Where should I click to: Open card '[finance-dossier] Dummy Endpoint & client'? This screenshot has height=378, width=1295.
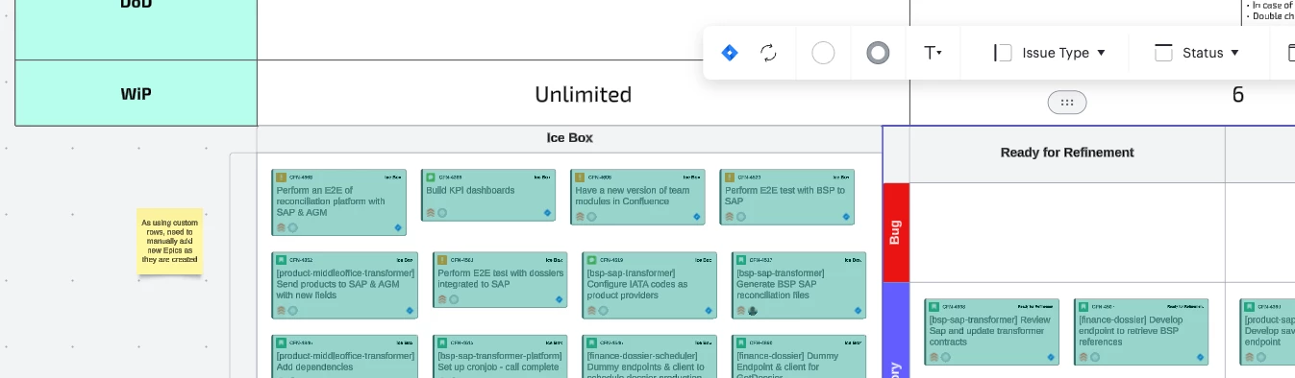[799, 357]
